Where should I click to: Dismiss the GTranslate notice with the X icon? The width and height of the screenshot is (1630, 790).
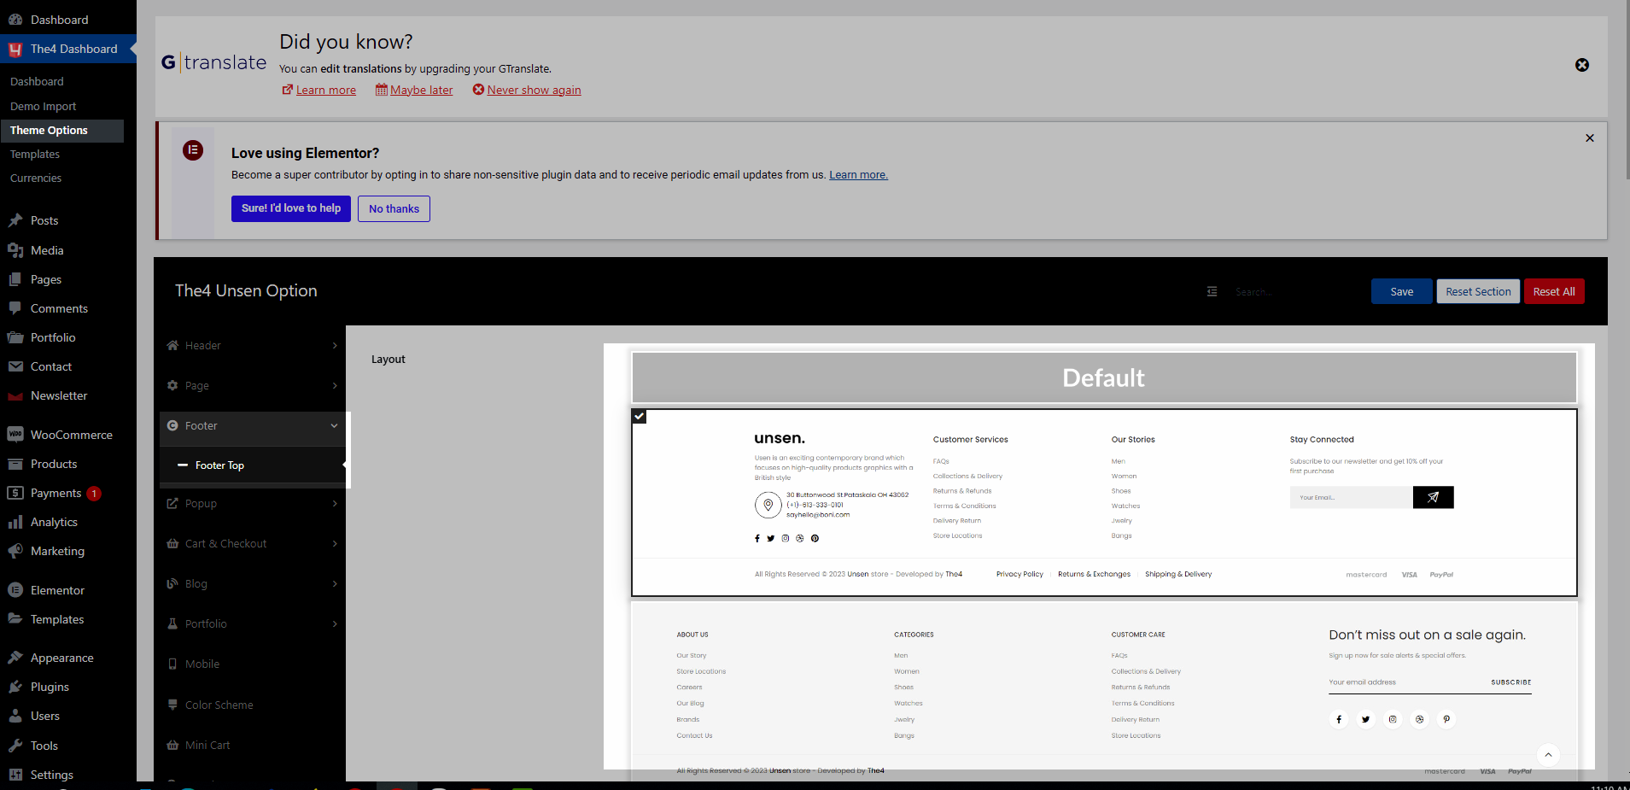point(1582,65)
